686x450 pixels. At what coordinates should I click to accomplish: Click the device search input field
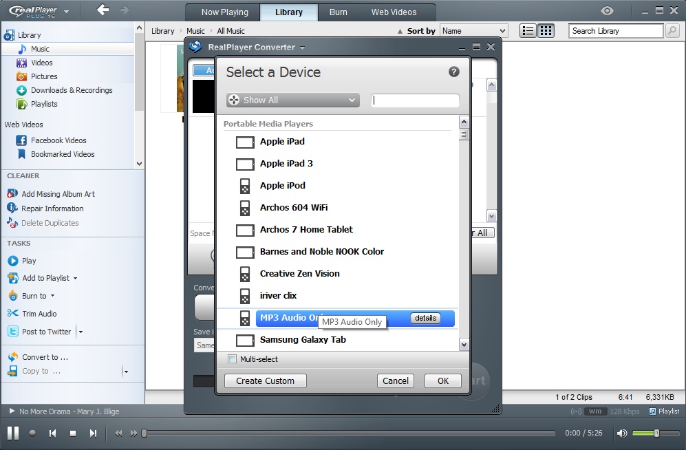[x=415, y=100]
